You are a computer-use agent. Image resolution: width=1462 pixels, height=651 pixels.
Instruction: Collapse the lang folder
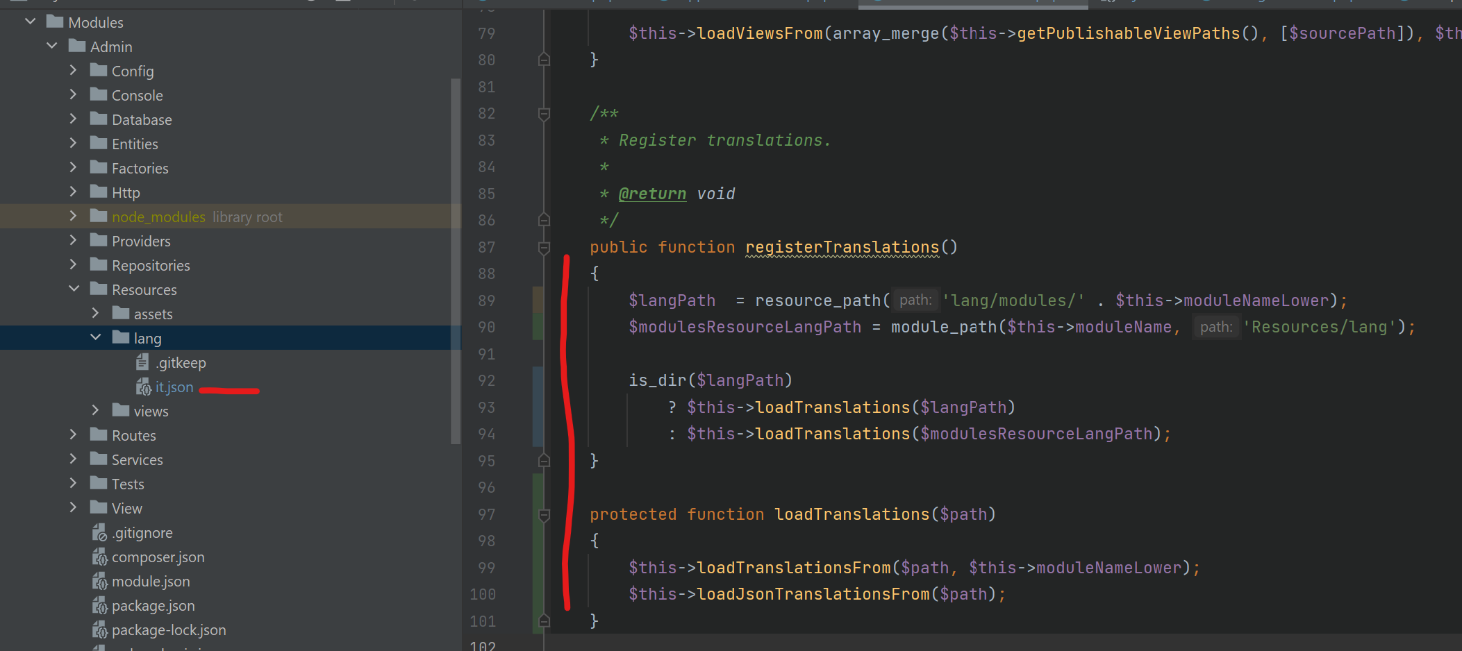click(95, 337)
